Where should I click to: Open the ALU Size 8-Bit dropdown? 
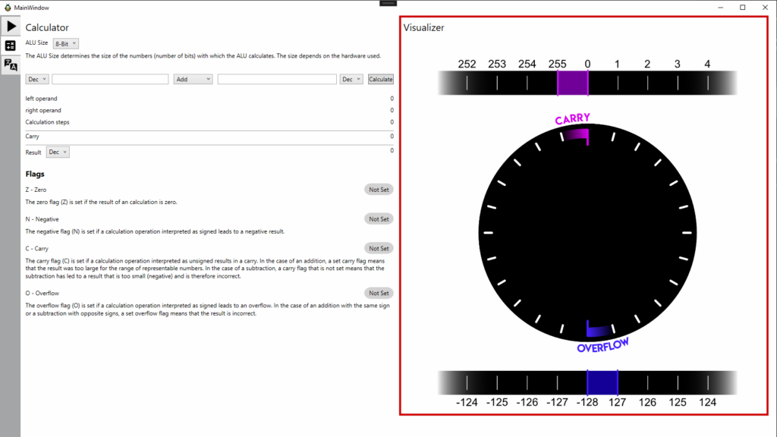pyautogui.click(x=65, y=44)
